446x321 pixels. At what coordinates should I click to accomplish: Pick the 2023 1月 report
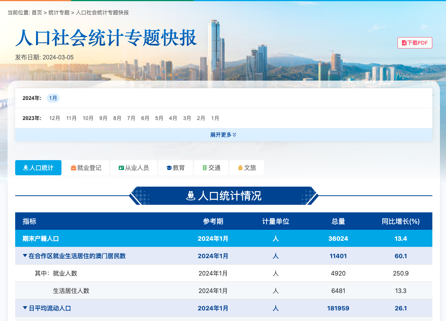point(215,118)
